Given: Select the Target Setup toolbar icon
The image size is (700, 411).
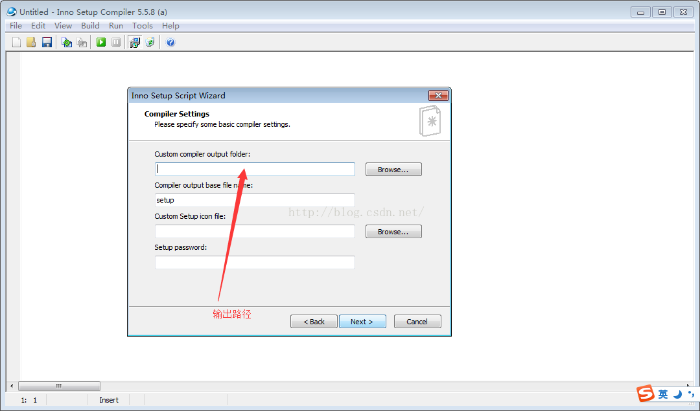Looking at the screenshot, I should tap(135, 42).
